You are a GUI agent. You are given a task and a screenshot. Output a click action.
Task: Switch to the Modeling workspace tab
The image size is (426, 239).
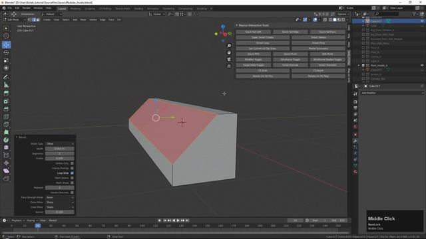(x=75, y=9)
